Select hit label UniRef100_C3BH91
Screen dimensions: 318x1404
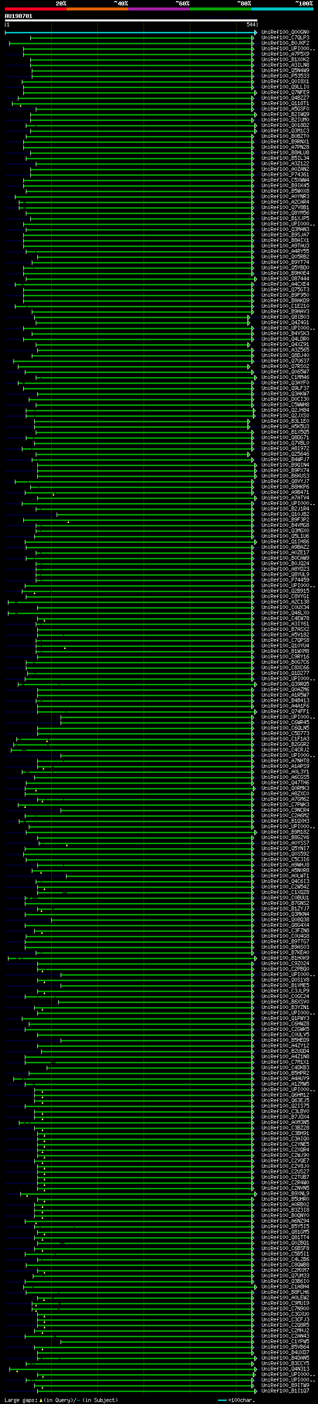(x=285, y=1133)
